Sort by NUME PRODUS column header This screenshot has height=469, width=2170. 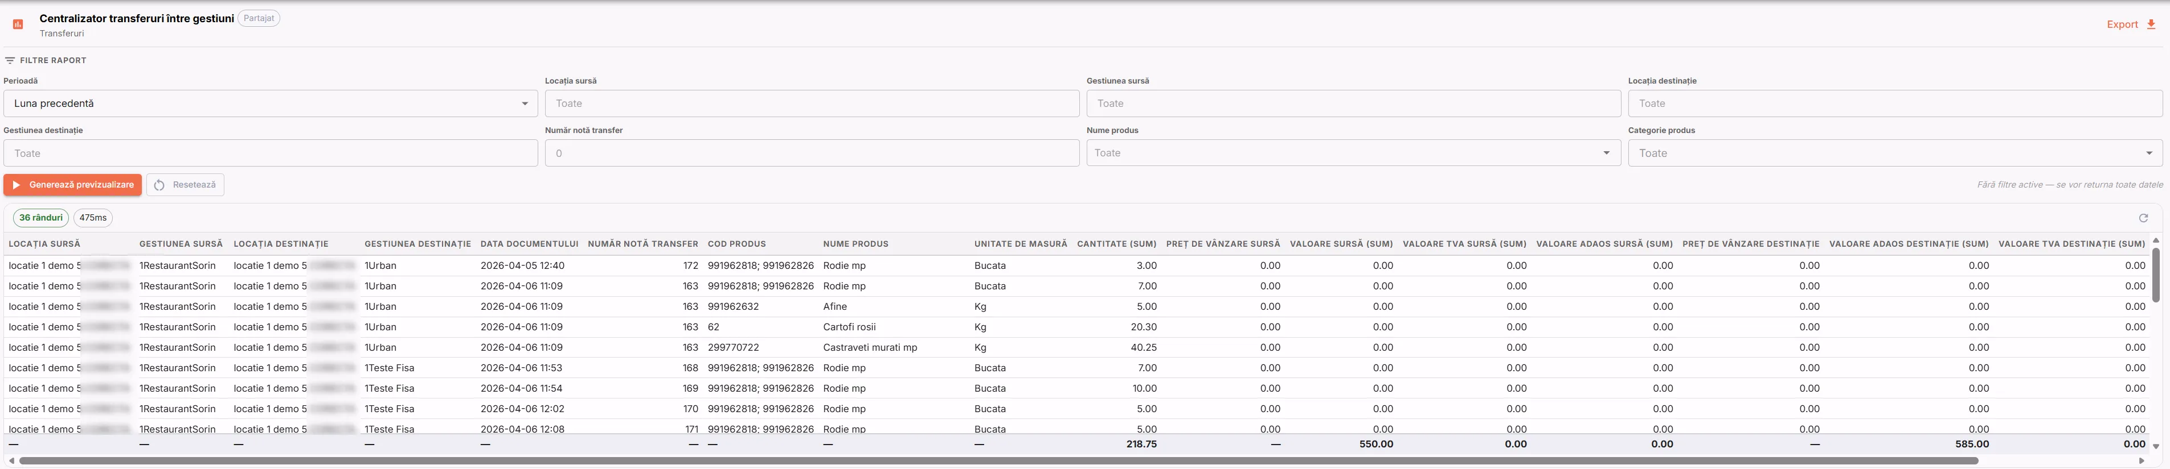(856, 244)
